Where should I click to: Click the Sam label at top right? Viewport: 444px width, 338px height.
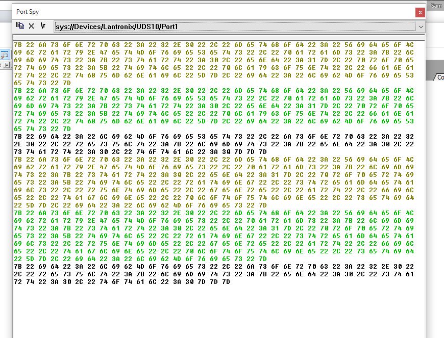coord(436,6)
